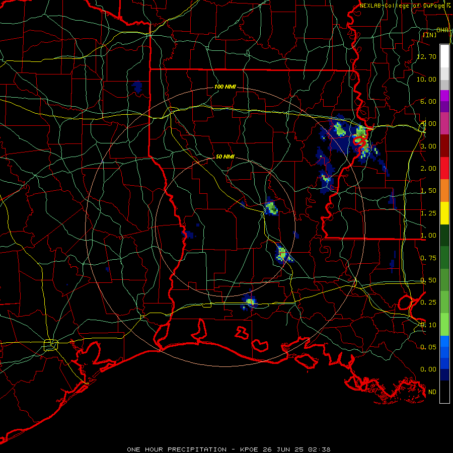Pick the bright red swatch near 2.00
The width and height of the screenshot is (453, 453).
tap(444, 168)
